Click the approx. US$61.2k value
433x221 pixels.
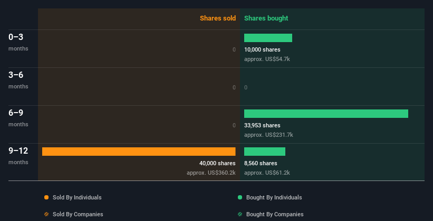coord(267,173)
